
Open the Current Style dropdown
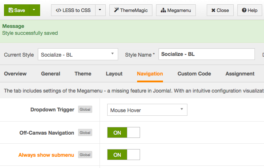click(78, 54)
